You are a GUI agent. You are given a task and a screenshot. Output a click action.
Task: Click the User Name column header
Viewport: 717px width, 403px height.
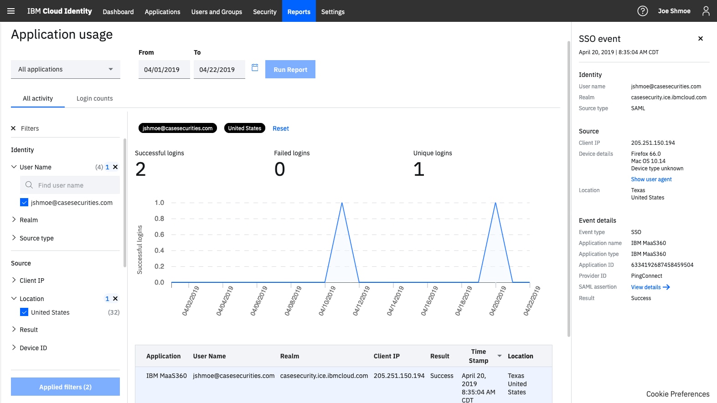click(209, 356)
